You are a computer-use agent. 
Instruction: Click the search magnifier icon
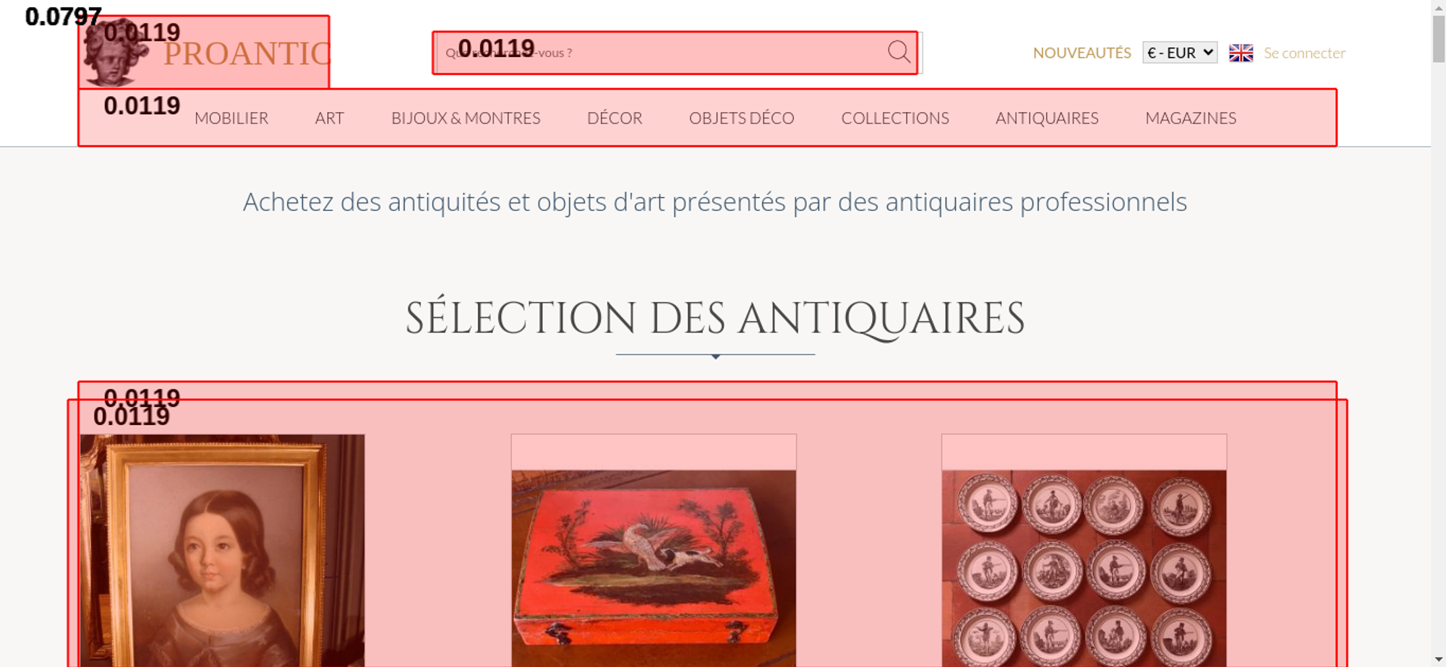click(x=899, y=52)
